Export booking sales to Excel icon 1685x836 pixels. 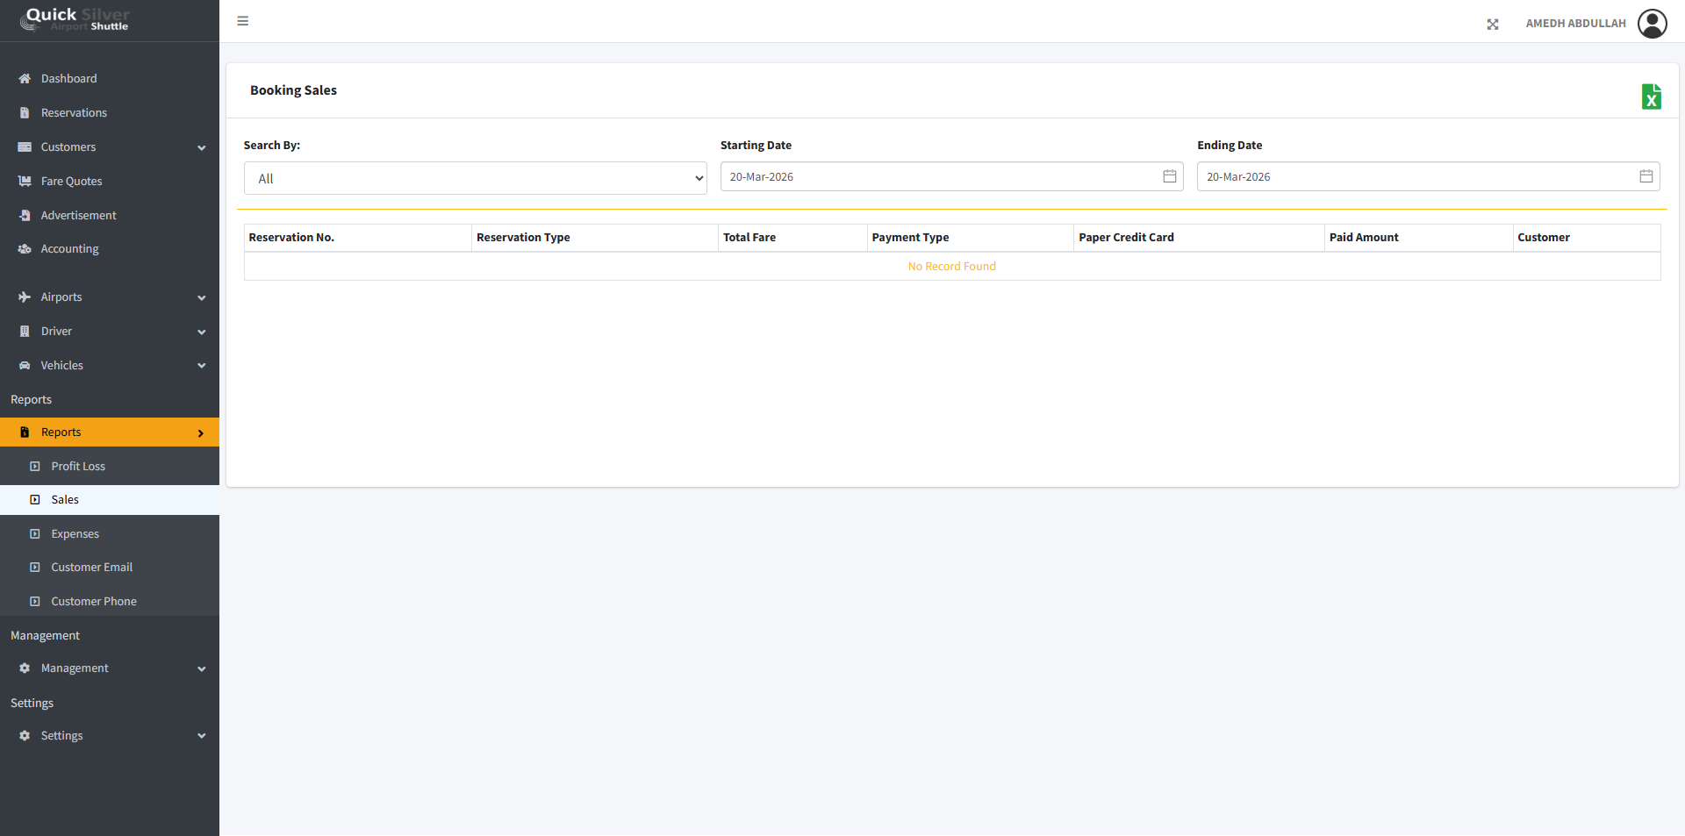[x=1651, y=96]
